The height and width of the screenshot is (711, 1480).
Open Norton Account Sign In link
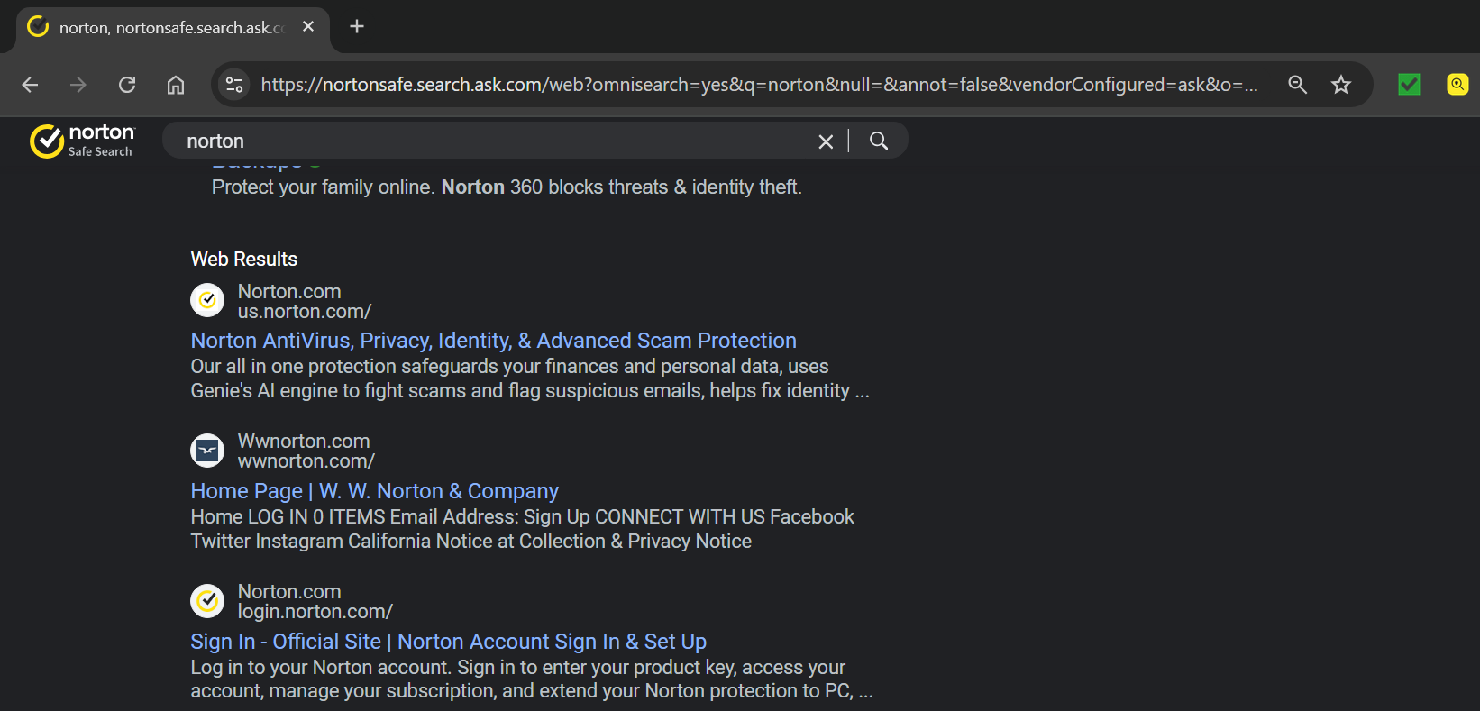pyautogui.click(x=448, y=642)
